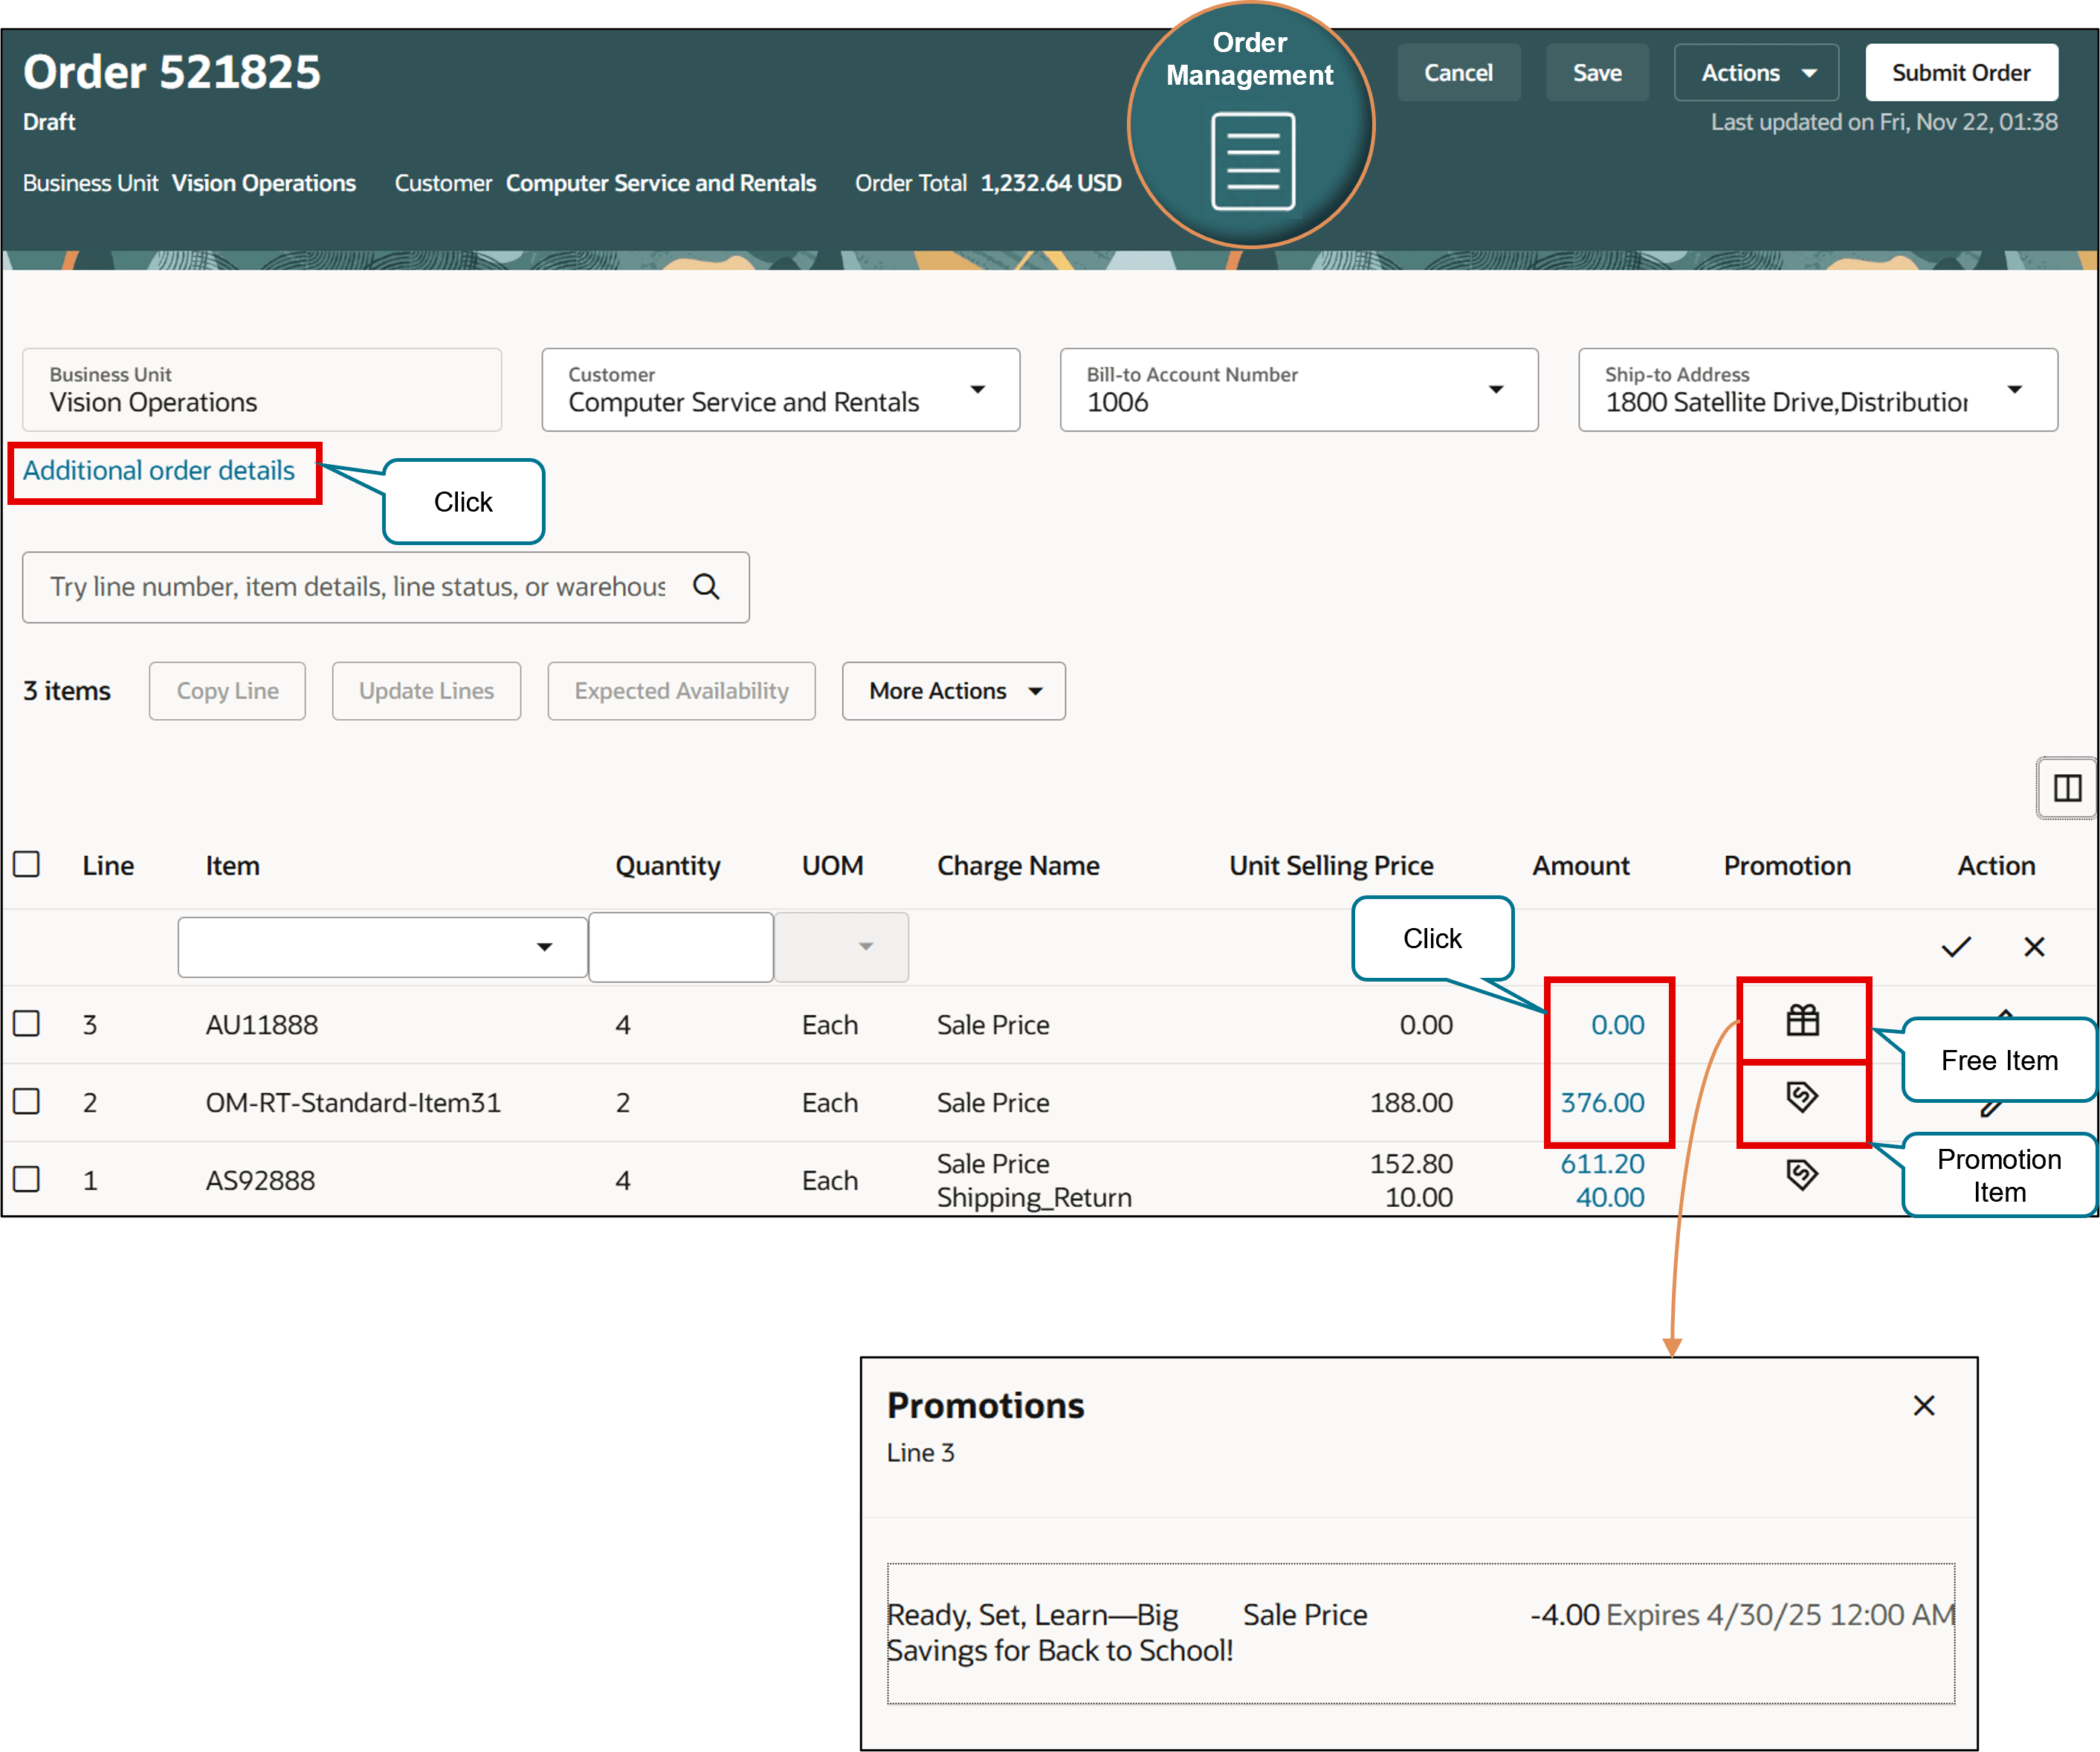This screenshot has height=1752, width=2100.
Task: Open Additional order details link
Action: click(159, 471)
